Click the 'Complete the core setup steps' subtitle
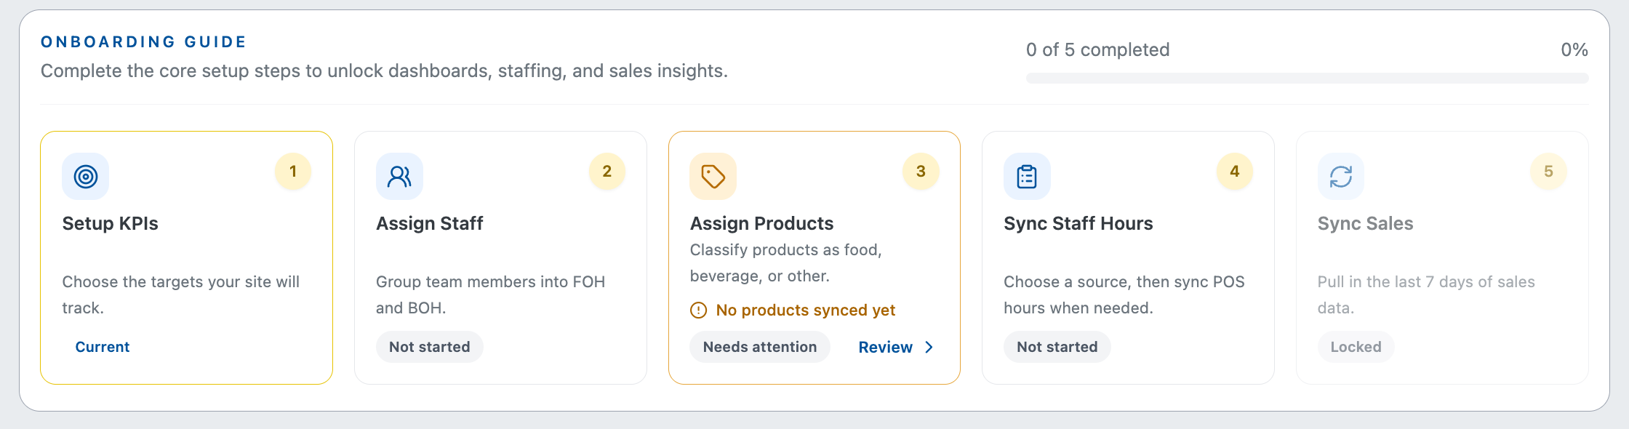 [384, 71]
